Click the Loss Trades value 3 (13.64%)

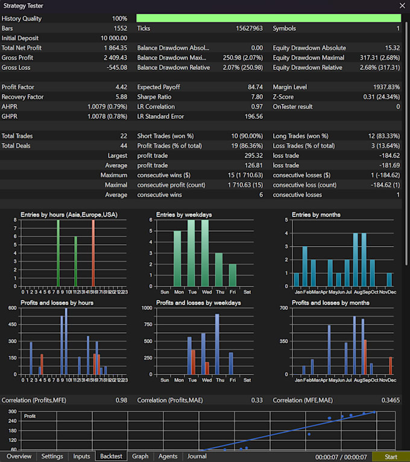(385, 145)
